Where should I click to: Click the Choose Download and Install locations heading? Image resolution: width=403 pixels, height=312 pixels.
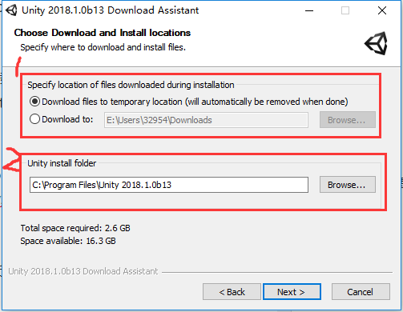tap(103, 33)
